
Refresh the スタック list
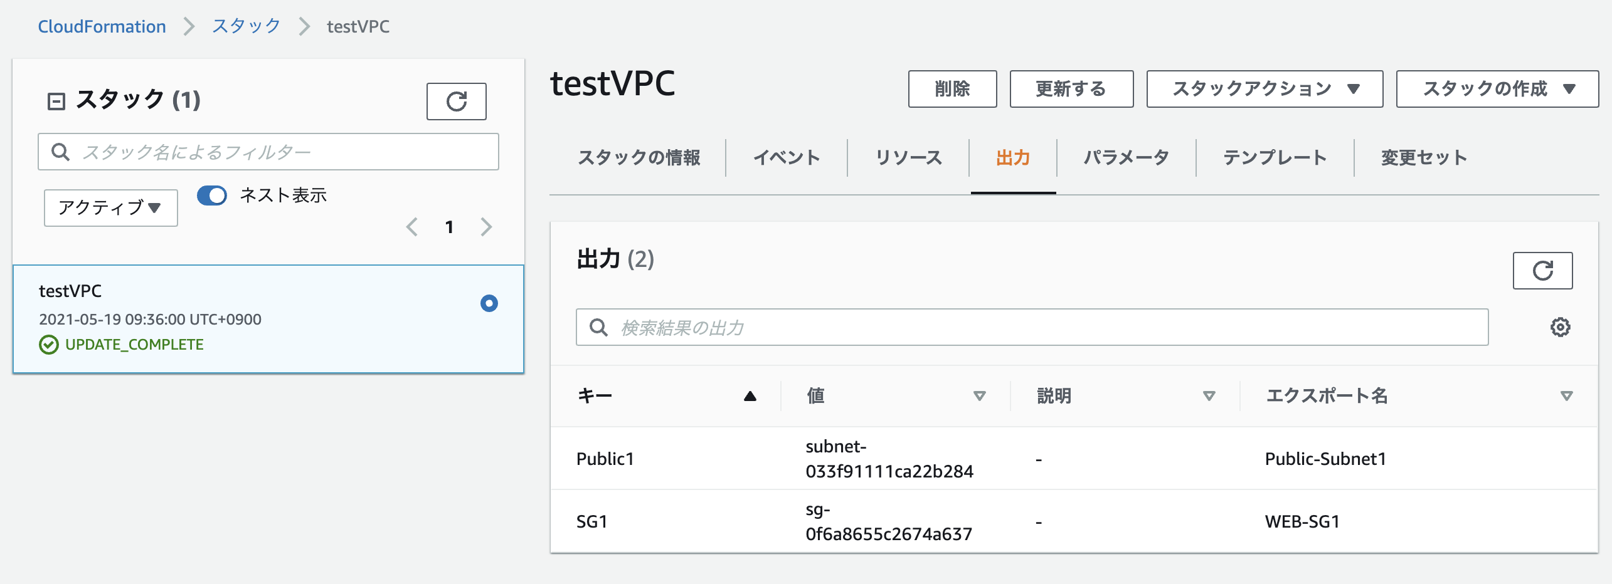[x=456, y=101]
